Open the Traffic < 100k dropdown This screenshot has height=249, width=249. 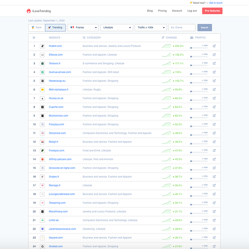click(x=151, y=28)
